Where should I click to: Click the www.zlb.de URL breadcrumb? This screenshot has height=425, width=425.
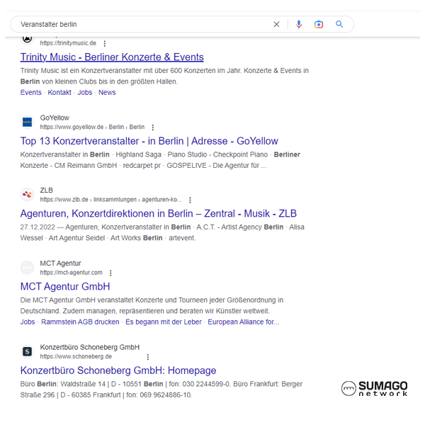(x=111, y=200)
